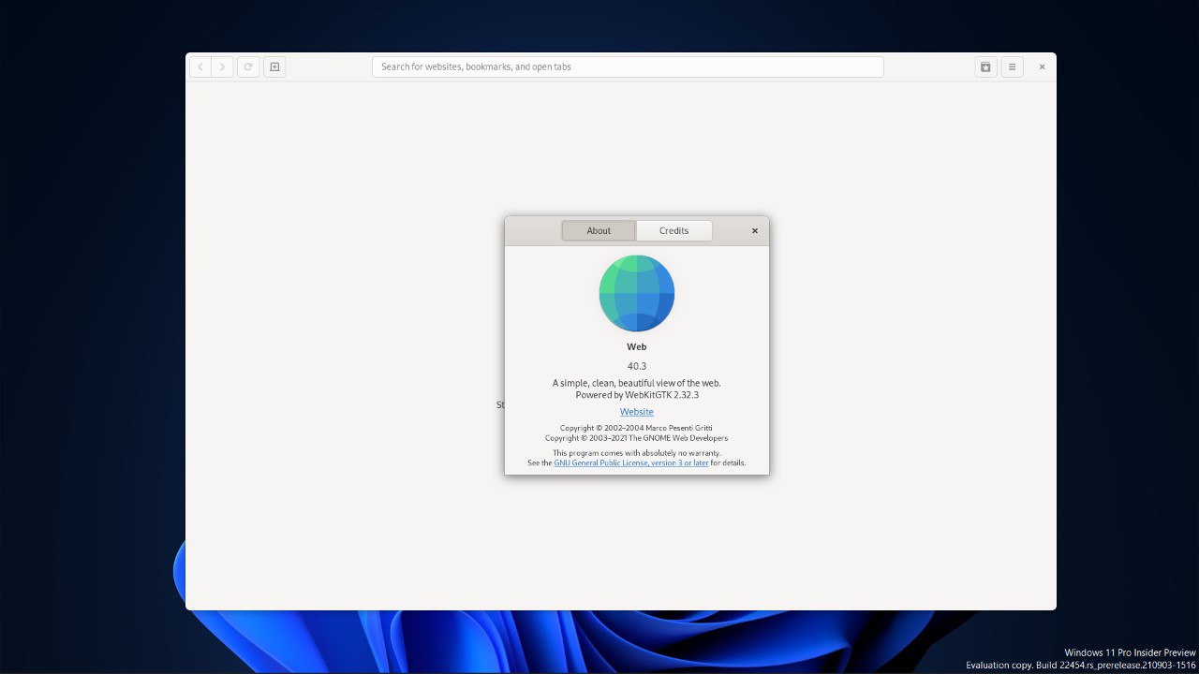
Task: Open the Website link
Action: point(637,412)
